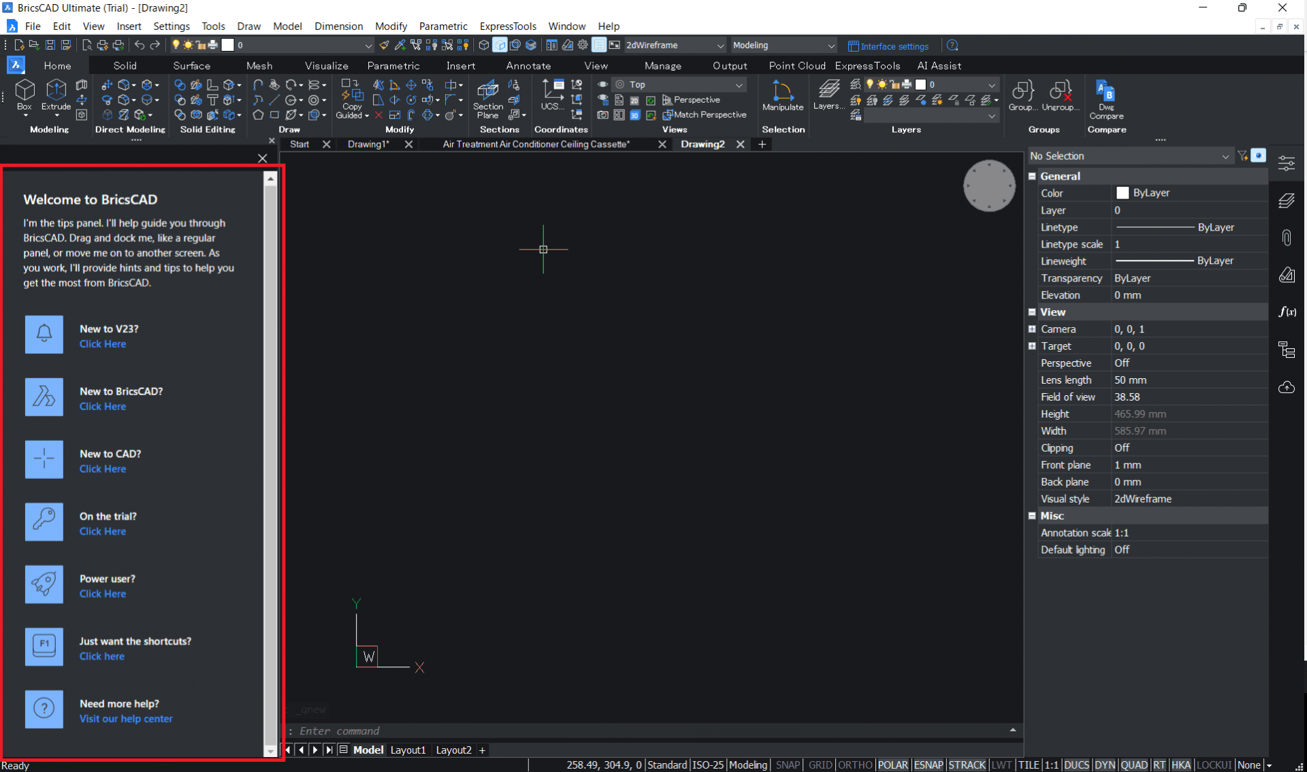Expand the Target property row
Viewport: 1307px width, 772px height.
click(x=1032, y=346)
